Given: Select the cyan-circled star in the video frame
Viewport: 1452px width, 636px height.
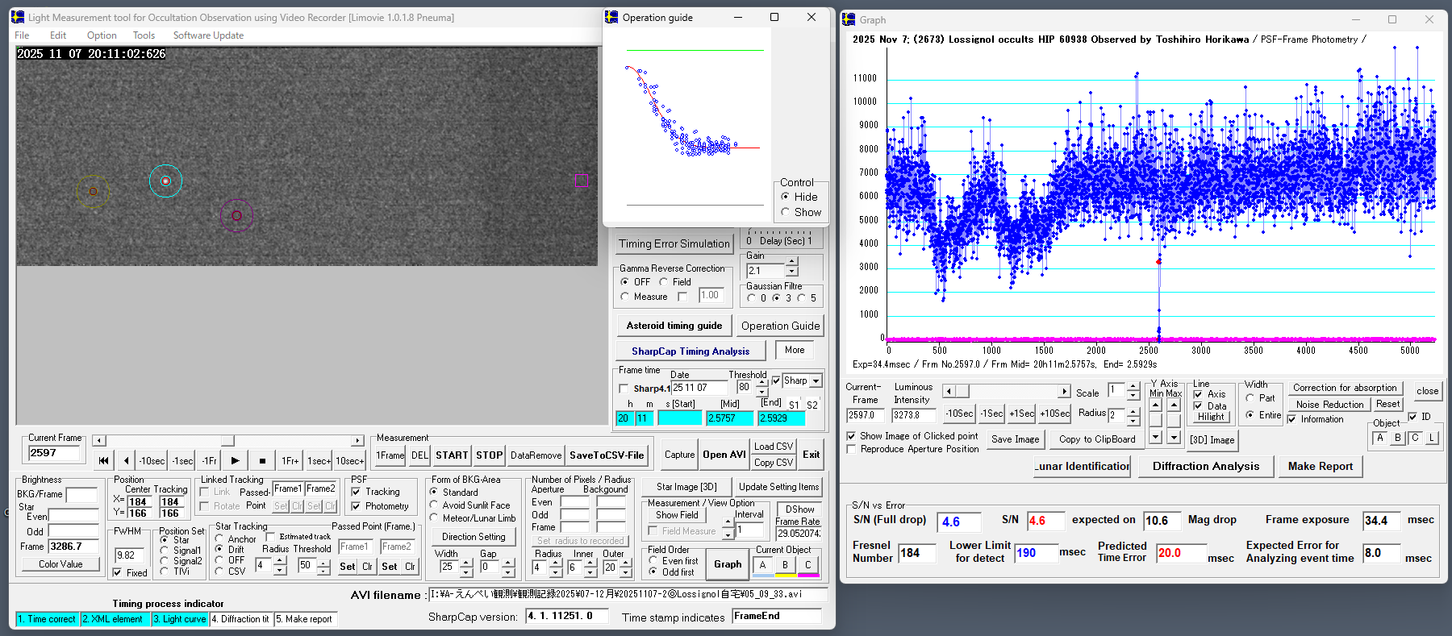Looking at the screenshot, I should pyautogui.click(x=165, y=181).
